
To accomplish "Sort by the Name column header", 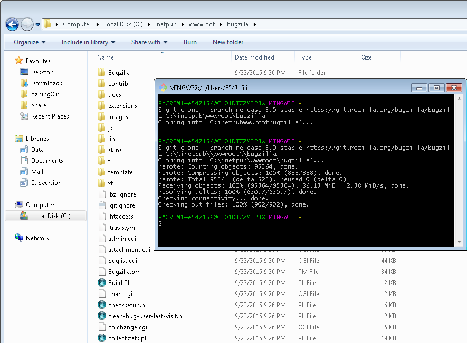I will click(x=106, y=57).
